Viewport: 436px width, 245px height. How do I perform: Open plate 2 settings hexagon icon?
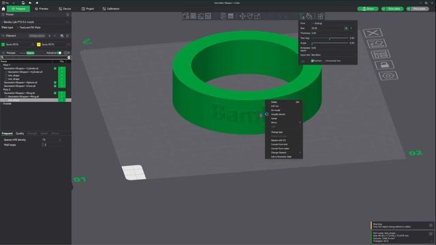[388, 76]
